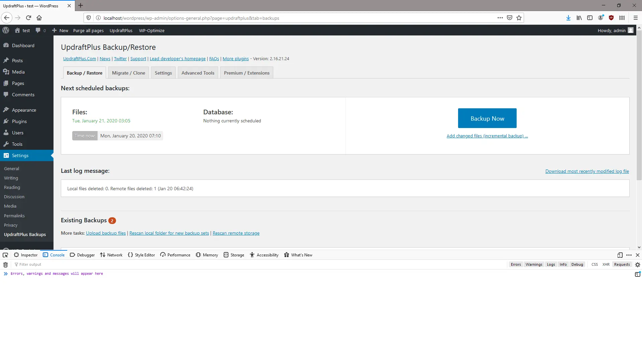Screen dimensions: 642x351
Task: Toggle CSS filter in console
Action: [595, 265]
